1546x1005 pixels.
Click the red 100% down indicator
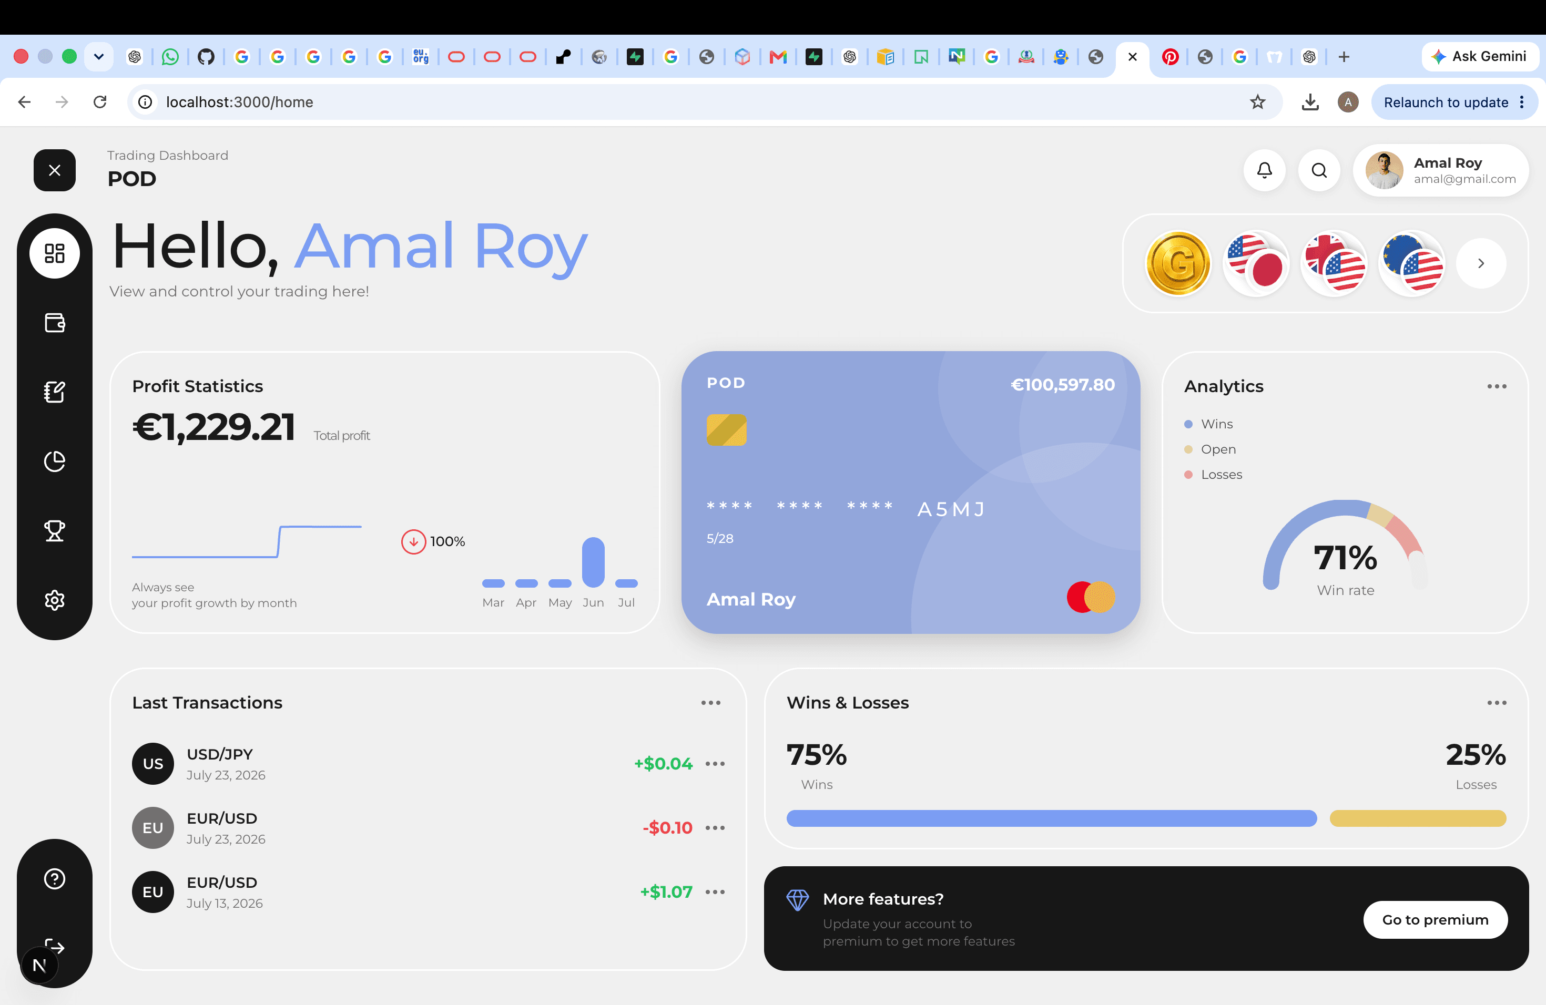[413, 541]
